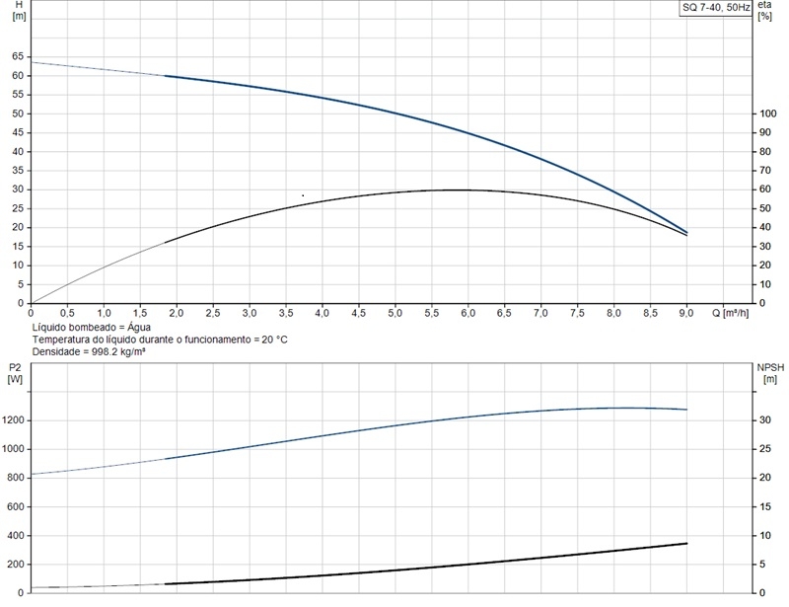Select the "Líquido bombeado = Água" note
This screenshot has width=789, height=607.
tap(92, 328)
